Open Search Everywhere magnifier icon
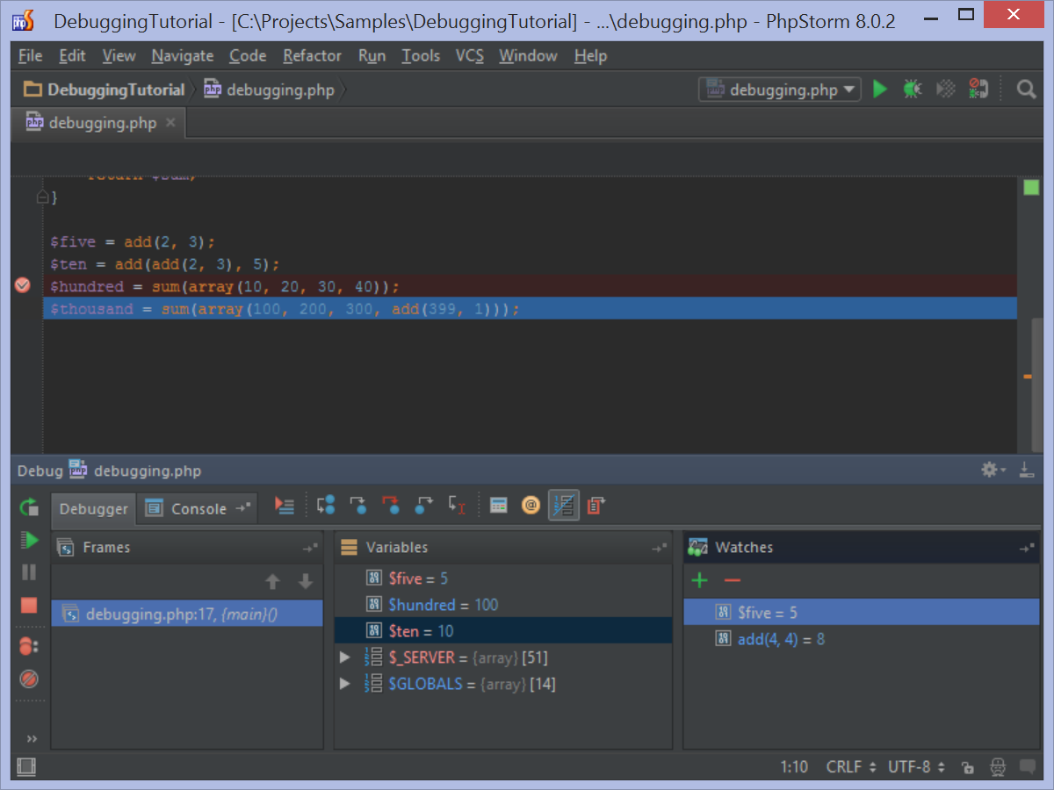 [1026, 89]
